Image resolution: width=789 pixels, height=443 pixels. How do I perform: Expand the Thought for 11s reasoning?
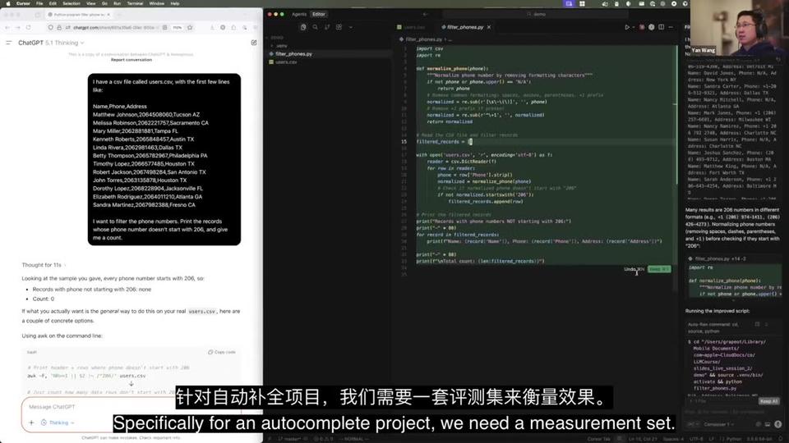(44, 265)
